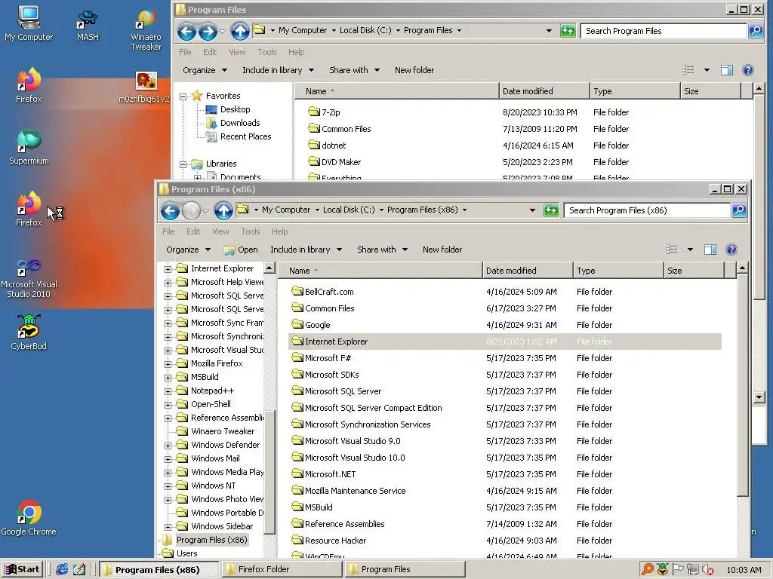Select Downloads in Favorites tree
Screen dimensions: 773x579
pyautogui.click(x=233, y=123)
